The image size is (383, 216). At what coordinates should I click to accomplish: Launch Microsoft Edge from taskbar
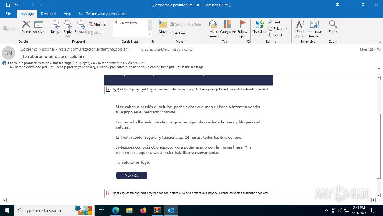[x=115, y=210]
